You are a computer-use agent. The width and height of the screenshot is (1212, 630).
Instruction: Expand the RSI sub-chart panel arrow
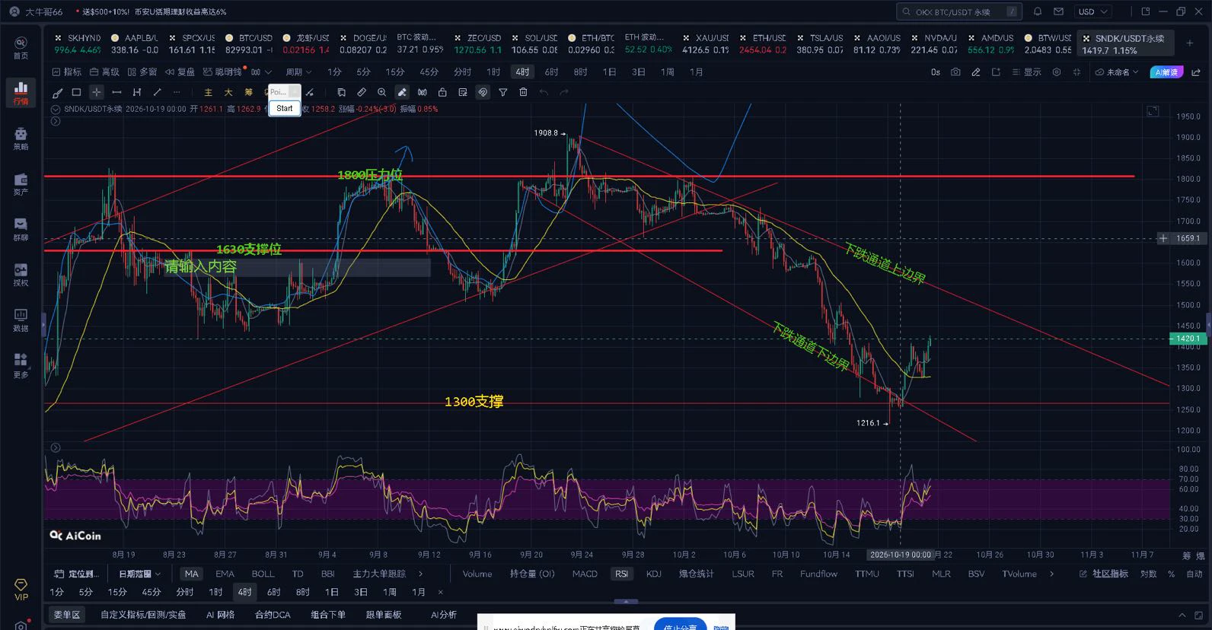point(56,447)
